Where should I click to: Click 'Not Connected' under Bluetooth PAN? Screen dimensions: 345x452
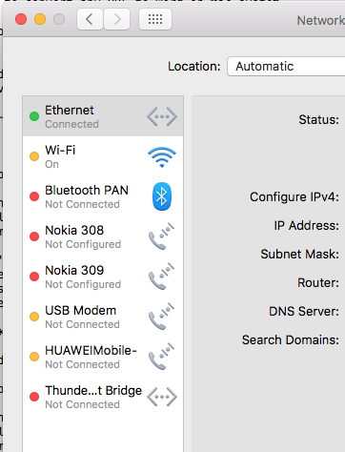coord(82,204)
